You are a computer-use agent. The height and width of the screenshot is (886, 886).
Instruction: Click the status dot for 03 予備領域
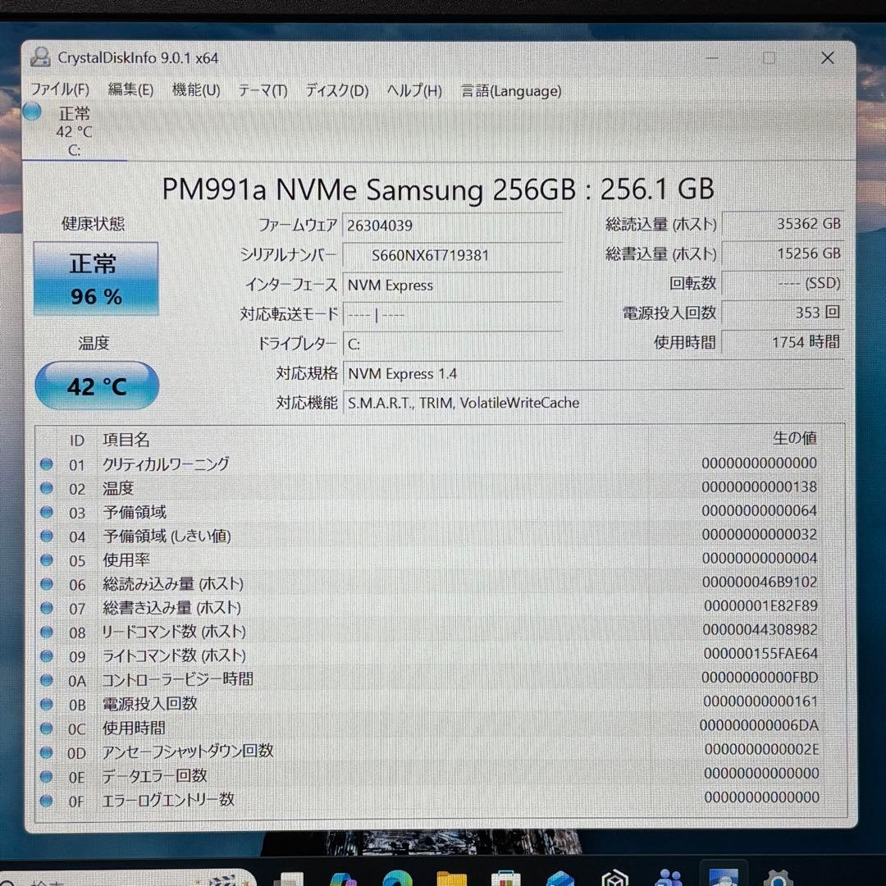pyautogui.click(x=47, y=512)
